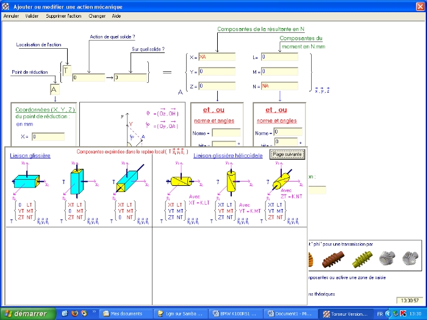
Task: Click the 'Avec ZT = K.NT' note
Action: pyautogui.click(x=291, y=193)
